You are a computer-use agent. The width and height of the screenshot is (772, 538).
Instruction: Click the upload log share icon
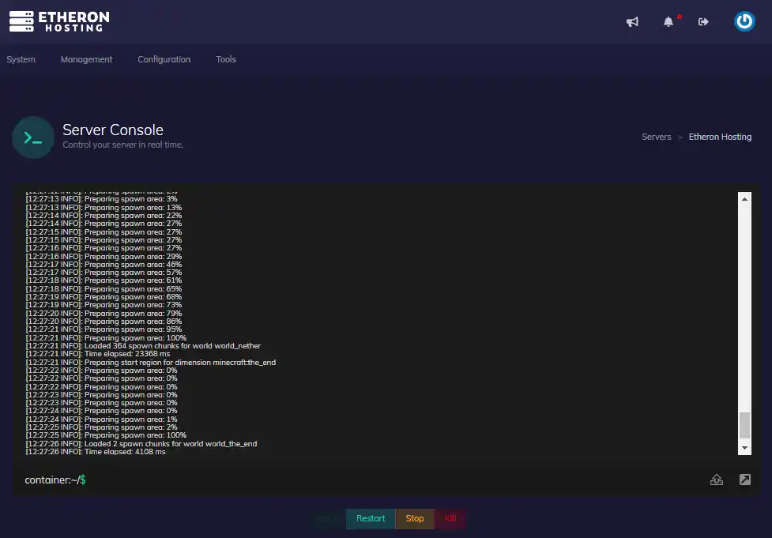click(717, 480)
